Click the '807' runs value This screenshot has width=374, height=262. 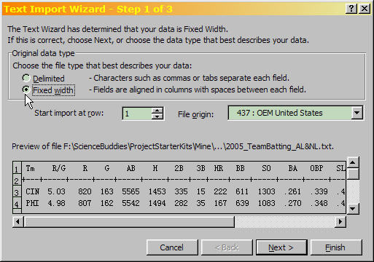(x=85, y=203)
